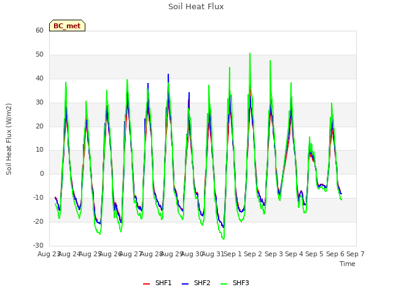The image size is (393, 295).
Task: Click the blue SHF2 legend color marker
Action: coord(185,284)
